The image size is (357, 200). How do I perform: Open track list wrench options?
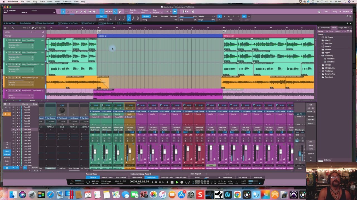point(13,28)
